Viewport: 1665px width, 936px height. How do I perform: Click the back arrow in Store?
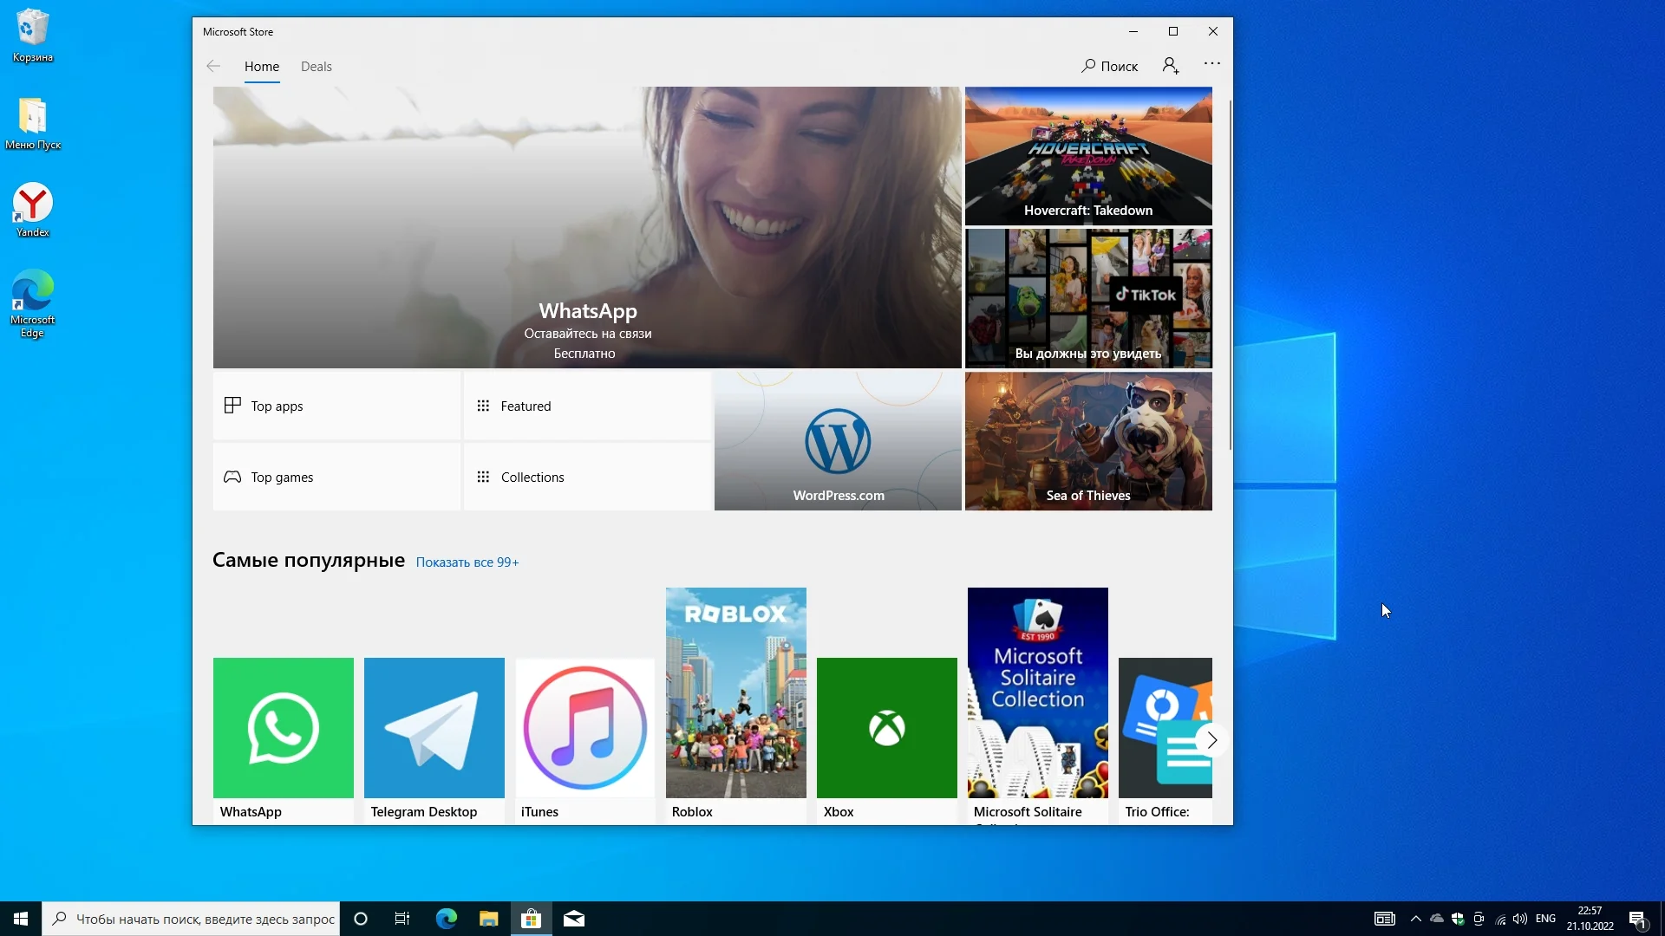coord(213,67)
